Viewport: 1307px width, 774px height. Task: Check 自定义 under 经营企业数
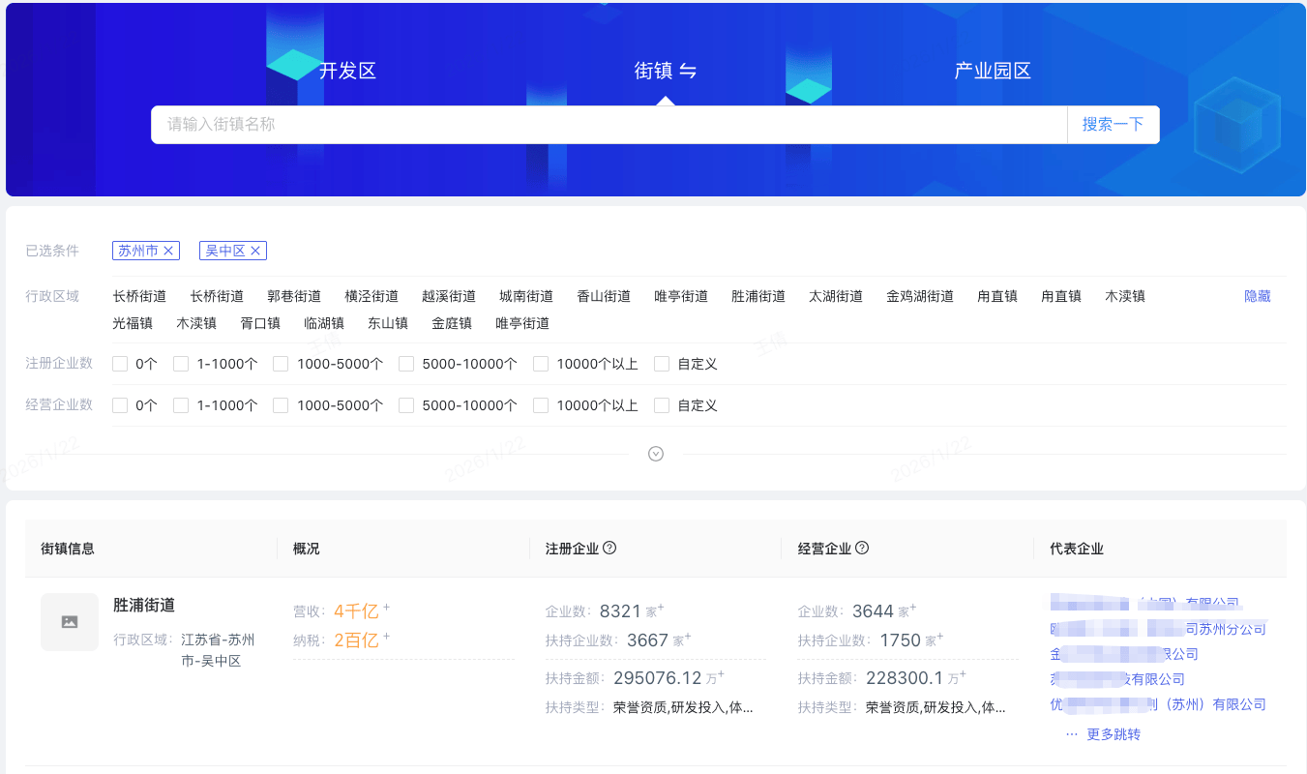pyautogui.click(x=662, y=405)
